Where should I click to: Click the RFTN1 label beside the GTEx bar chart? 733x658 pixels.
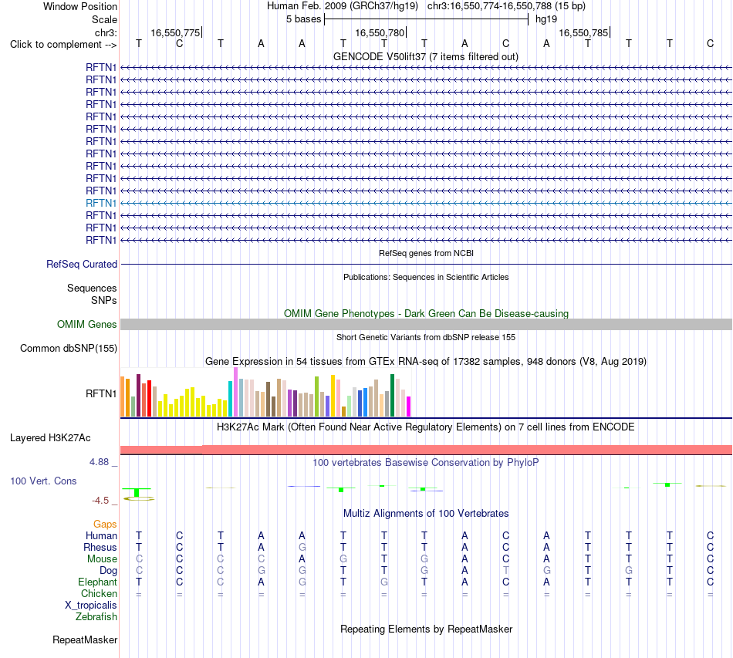[101, 393]
